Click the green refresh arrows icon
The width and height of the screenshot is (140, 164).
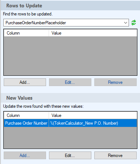pos(134,22)
